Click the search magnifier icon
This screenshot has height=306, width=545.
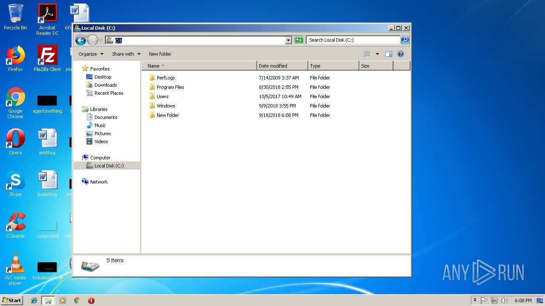coord(405,40)
